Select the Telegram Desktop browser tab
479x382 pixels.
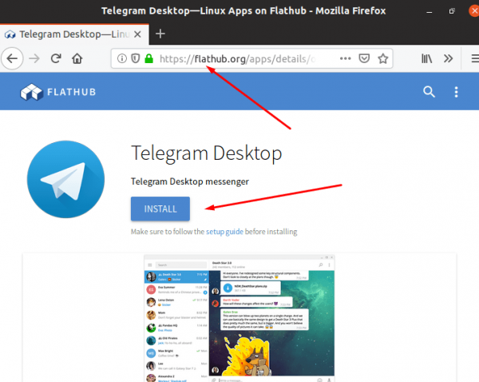pos(74,34)
